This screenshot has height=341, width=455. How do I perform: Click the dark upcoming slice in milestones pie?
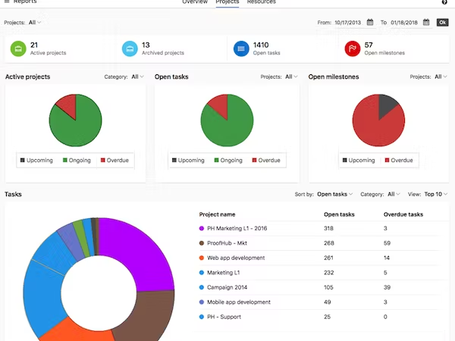coord(386,105)
